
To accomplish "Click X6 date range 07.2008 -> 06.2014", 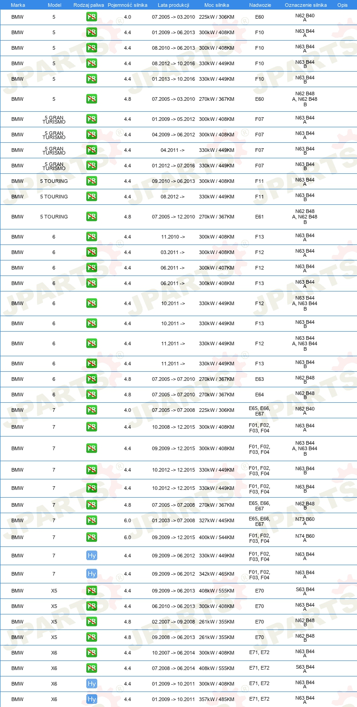I will (173, 668).
